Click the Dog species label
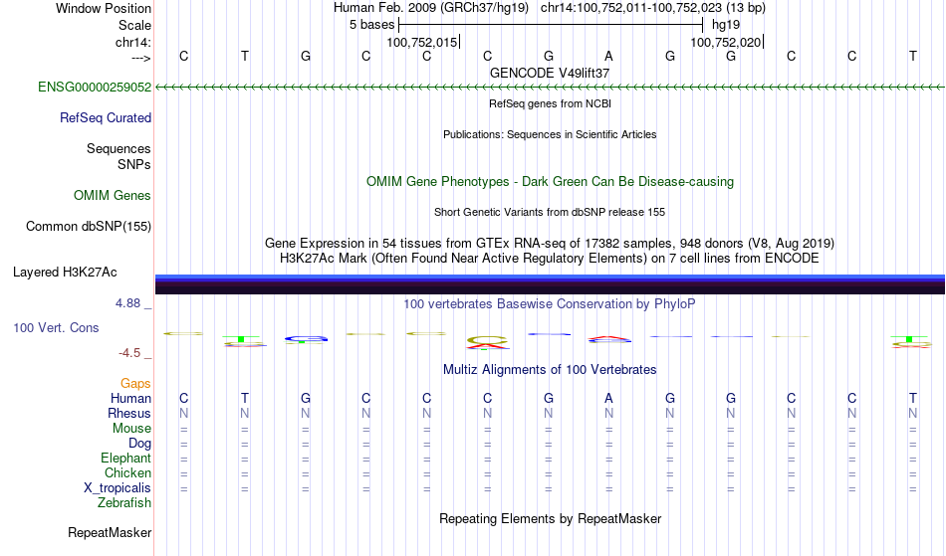Screen dimensions: 946x556 [140, 444]
